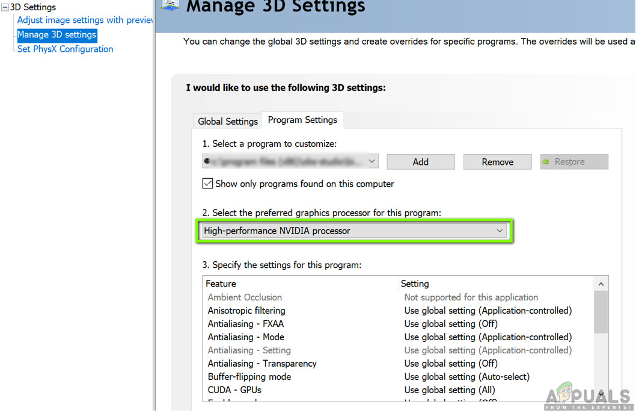Click the Add button
The width and height of the screenshot is (639, 416).
421,161
